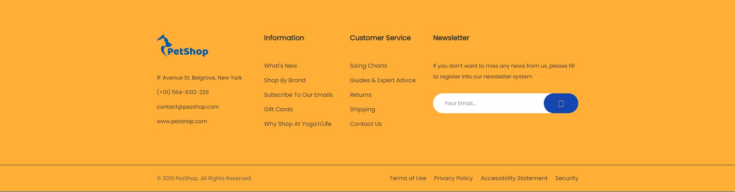
Task: Click the contact@pezshop.com email address
Action: [x=188, y=107]
